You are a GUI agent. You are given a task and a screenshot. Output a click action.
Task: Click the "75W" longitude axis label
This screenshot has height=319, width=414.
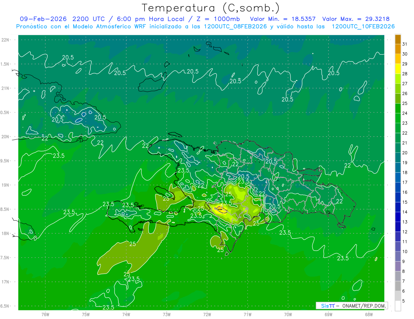(x=86, y=315)
